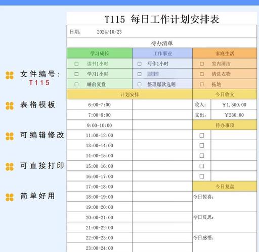Click the 今日惊喜 notes cell
Screen dimensions: 259x252
(x=225, y=202)
